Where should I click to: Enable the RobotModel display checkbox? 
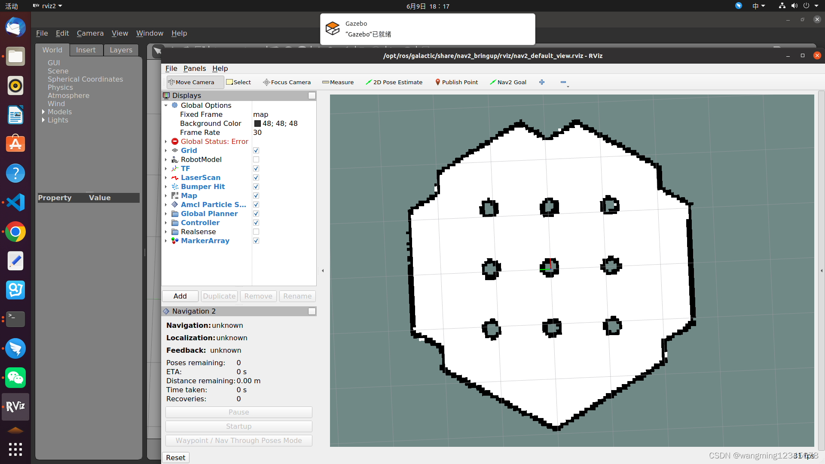(x=256, y=159)
